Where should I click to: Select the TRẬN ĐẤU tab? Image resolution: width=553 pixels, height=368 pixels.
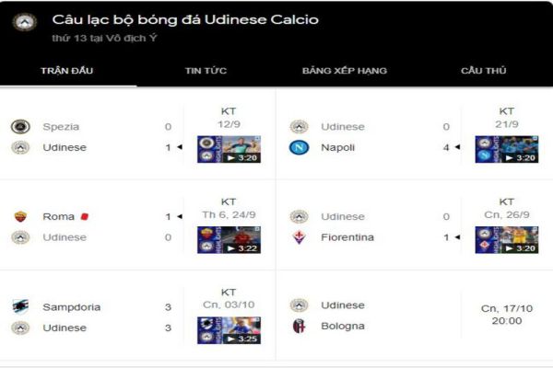(67, 71)
